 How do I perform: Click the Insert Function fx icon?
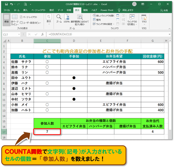[42, 35]
